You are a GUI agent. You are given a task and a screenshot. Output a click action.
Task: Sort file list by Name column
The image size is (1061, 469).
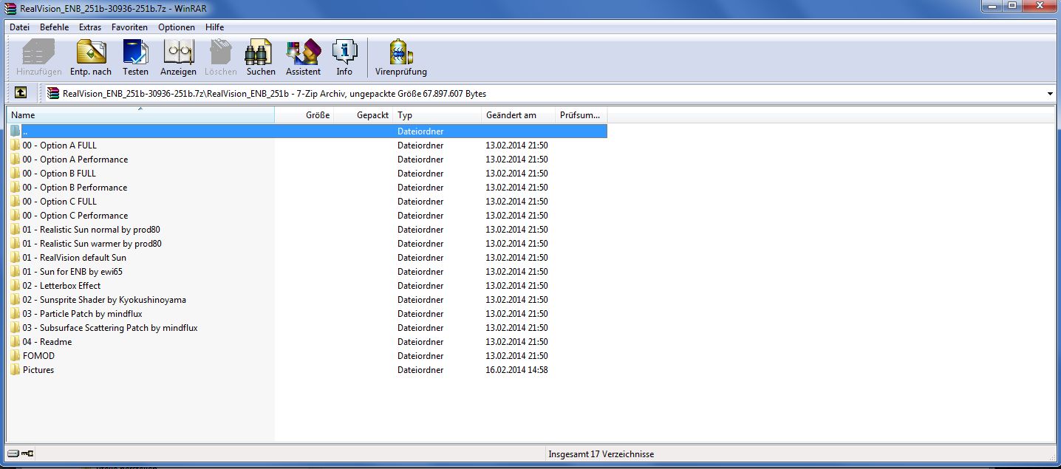point(140,115)
